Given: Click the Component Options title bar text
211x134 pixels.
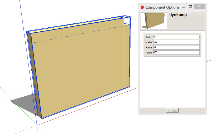Looking at the screenshot, I should coord(162,7).
